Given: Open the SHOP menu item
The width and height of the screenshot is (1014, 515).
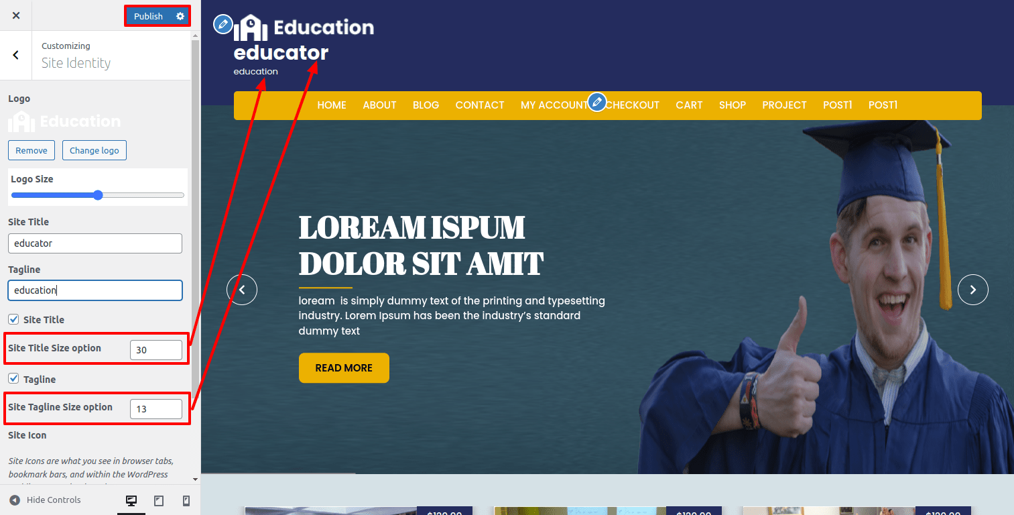Looking at the screenshot, I should 732,105.
